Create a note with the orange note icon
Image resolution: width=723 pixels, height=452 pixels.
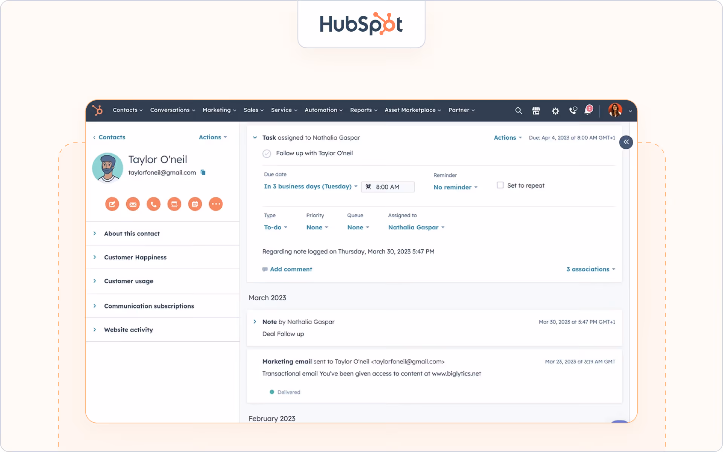tap(112, 204)
